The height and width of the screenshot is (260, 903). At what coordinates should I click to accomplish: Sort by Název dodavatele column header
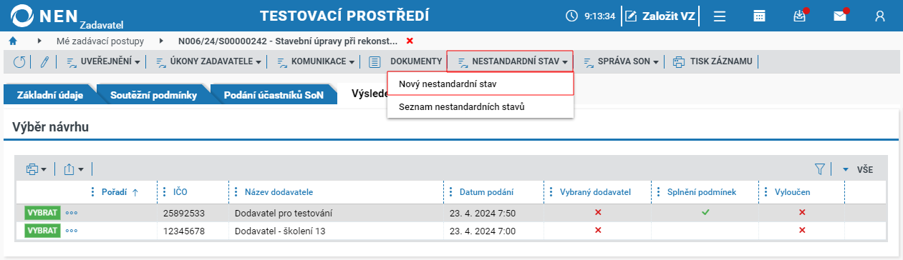tap(279, 192)
